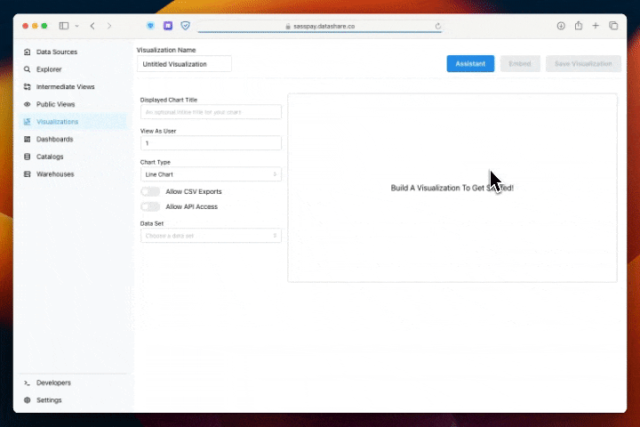Image resolution: width=640 pixels, height=427 pixels.
Task: Go to Visualizations in the sidebar
Action: [57, 122]
